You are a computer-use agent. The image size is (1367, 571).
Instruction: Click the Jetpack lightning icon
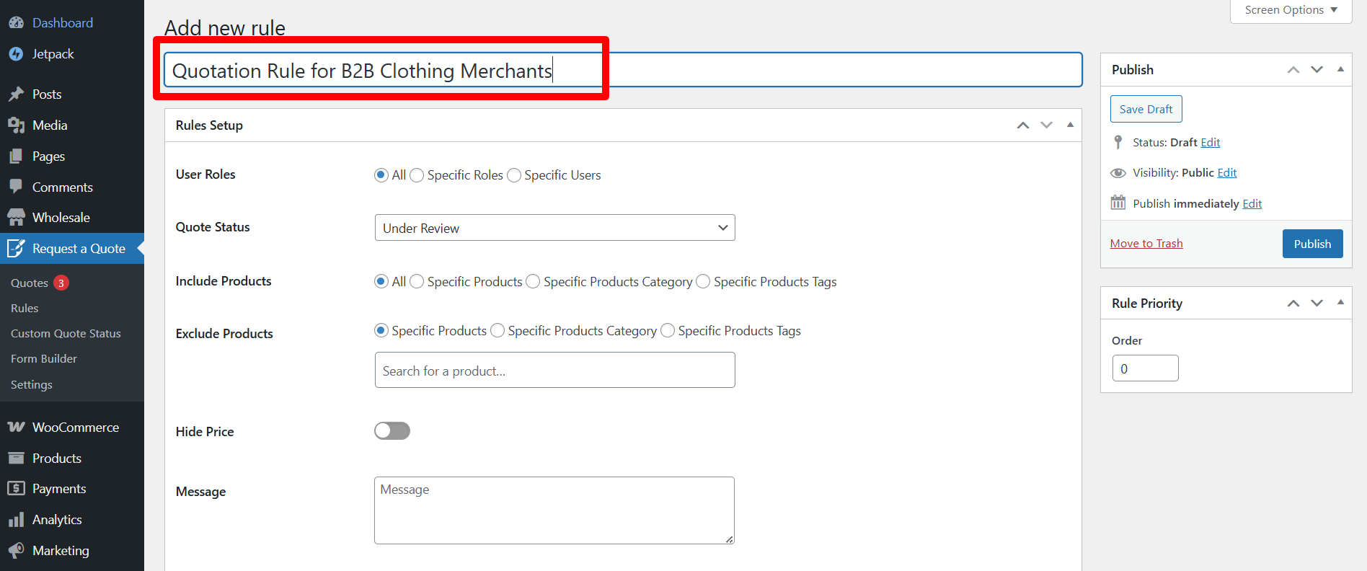click(x=16, y=54)
